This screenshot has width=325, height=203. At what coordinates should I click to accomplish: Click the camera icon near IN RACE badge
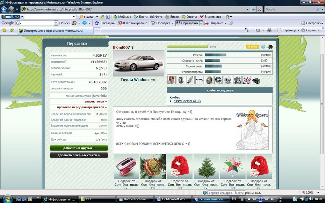pos(270,47)
